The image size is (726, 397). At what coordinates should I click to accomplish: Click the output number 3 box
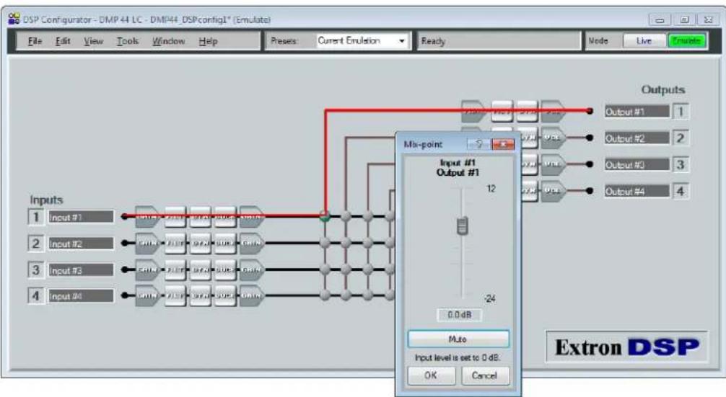point(681,164)
